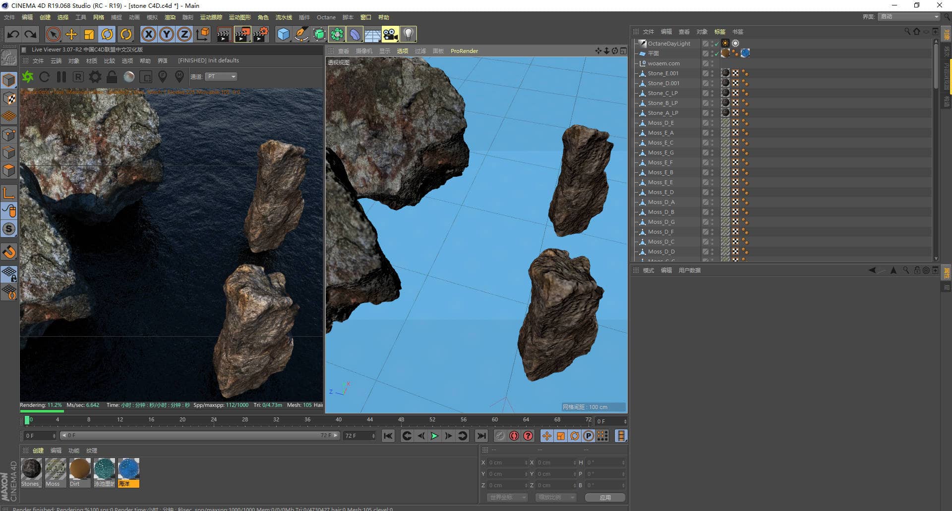The width and height of the screenshot is (952, 511).
Task: Open the Array modeling objects icon
Action: [x=337, y=34]
